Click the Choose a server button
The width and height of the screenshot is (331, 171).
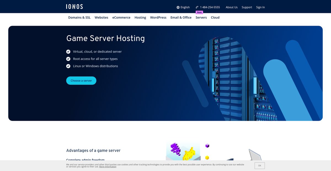[81, 81]
